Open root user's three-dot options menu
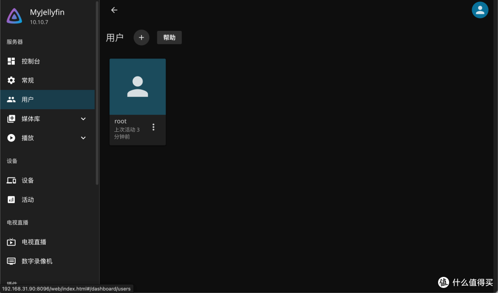The width and height of the screenshot is (498, 293). [x=154, y=127]
